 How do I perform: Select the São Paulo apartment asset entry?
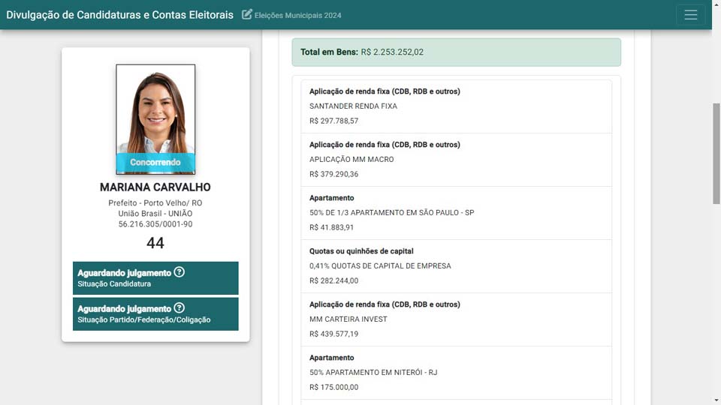point(456,213)
